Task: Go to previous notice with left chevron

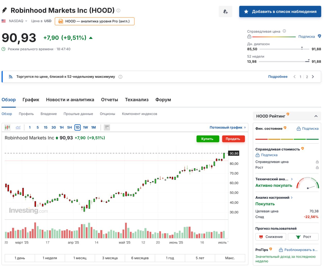Action: (294, 77)
